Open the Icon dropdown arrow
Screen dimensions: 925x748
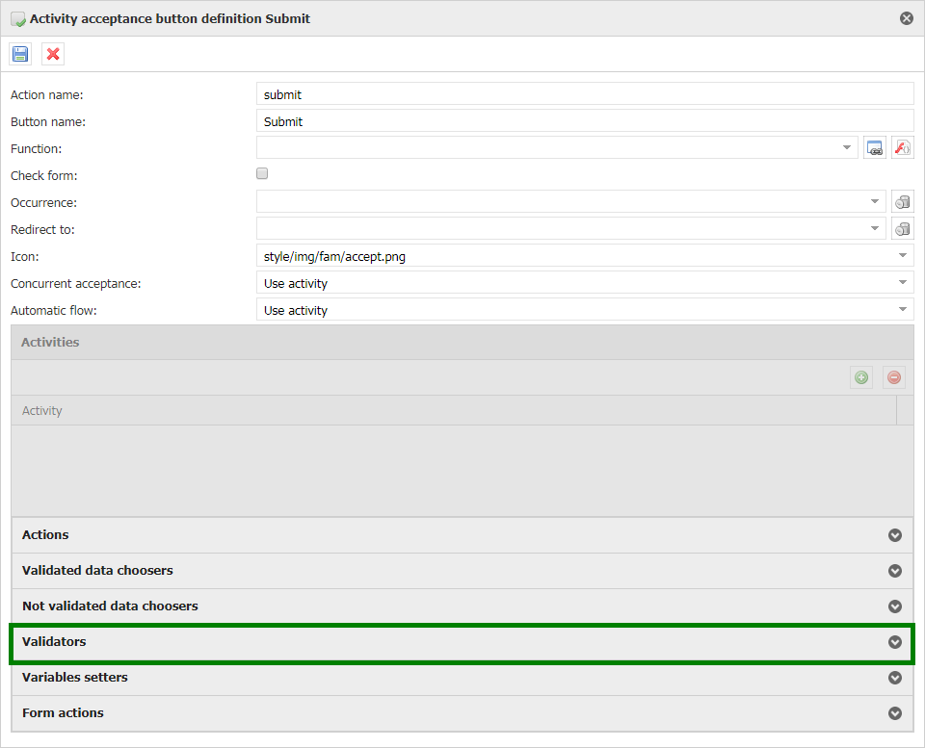903,256
